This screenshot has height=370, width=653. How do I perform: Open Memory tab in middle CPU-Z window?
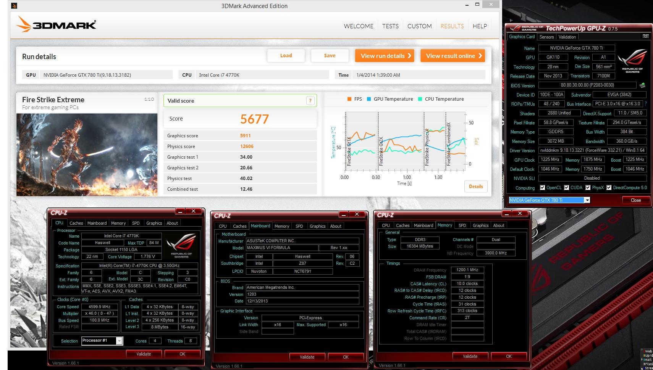point(282,226)
